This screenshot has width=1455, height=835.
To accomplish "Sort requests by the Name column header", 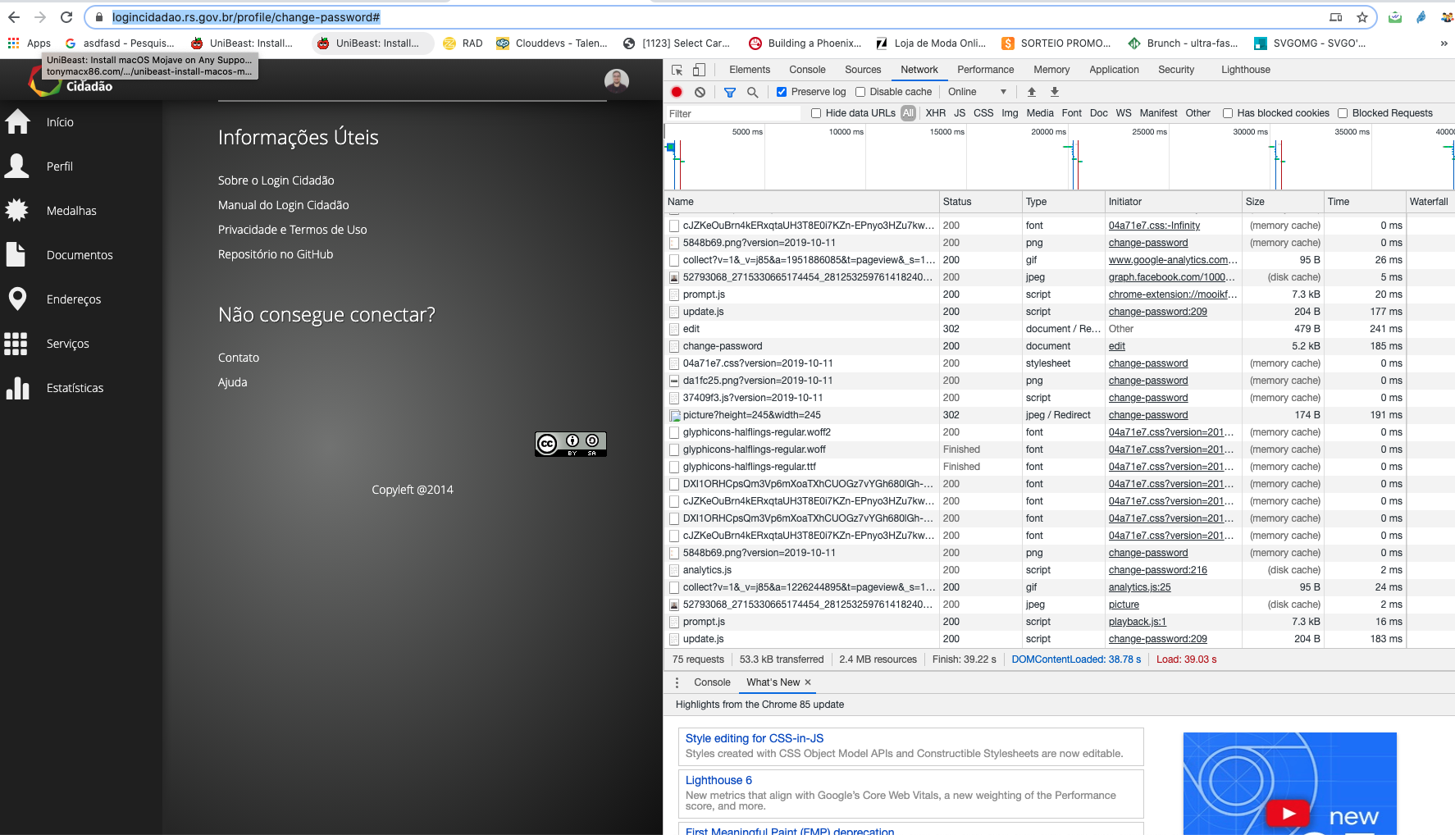I will (801, 202).
